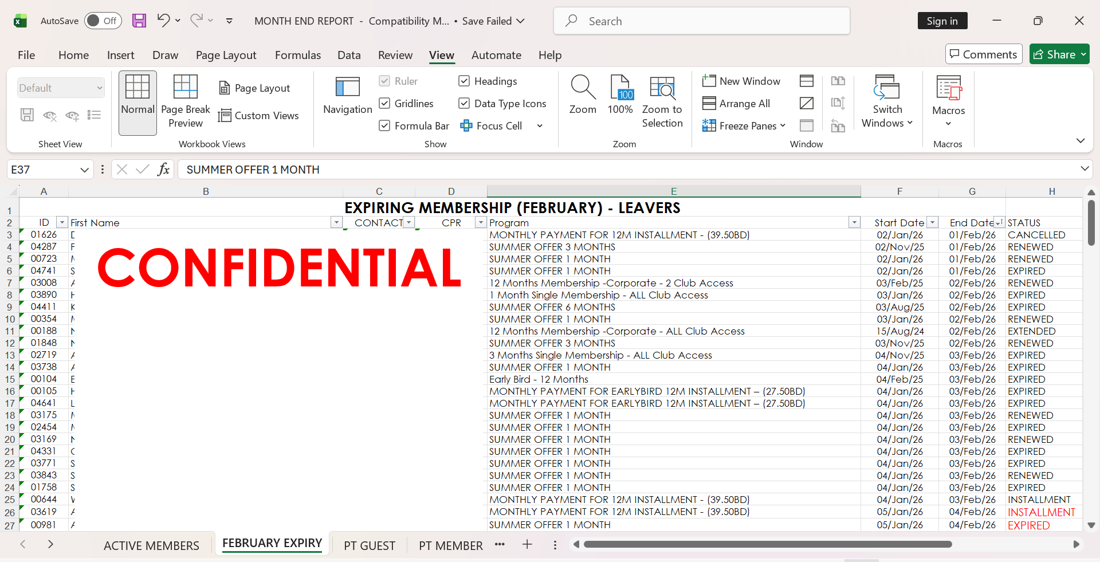Image resolution: width=1100 pixels, height=562 pixels.
Task: Open Switch Windows menu
Action: coord(887,101)
